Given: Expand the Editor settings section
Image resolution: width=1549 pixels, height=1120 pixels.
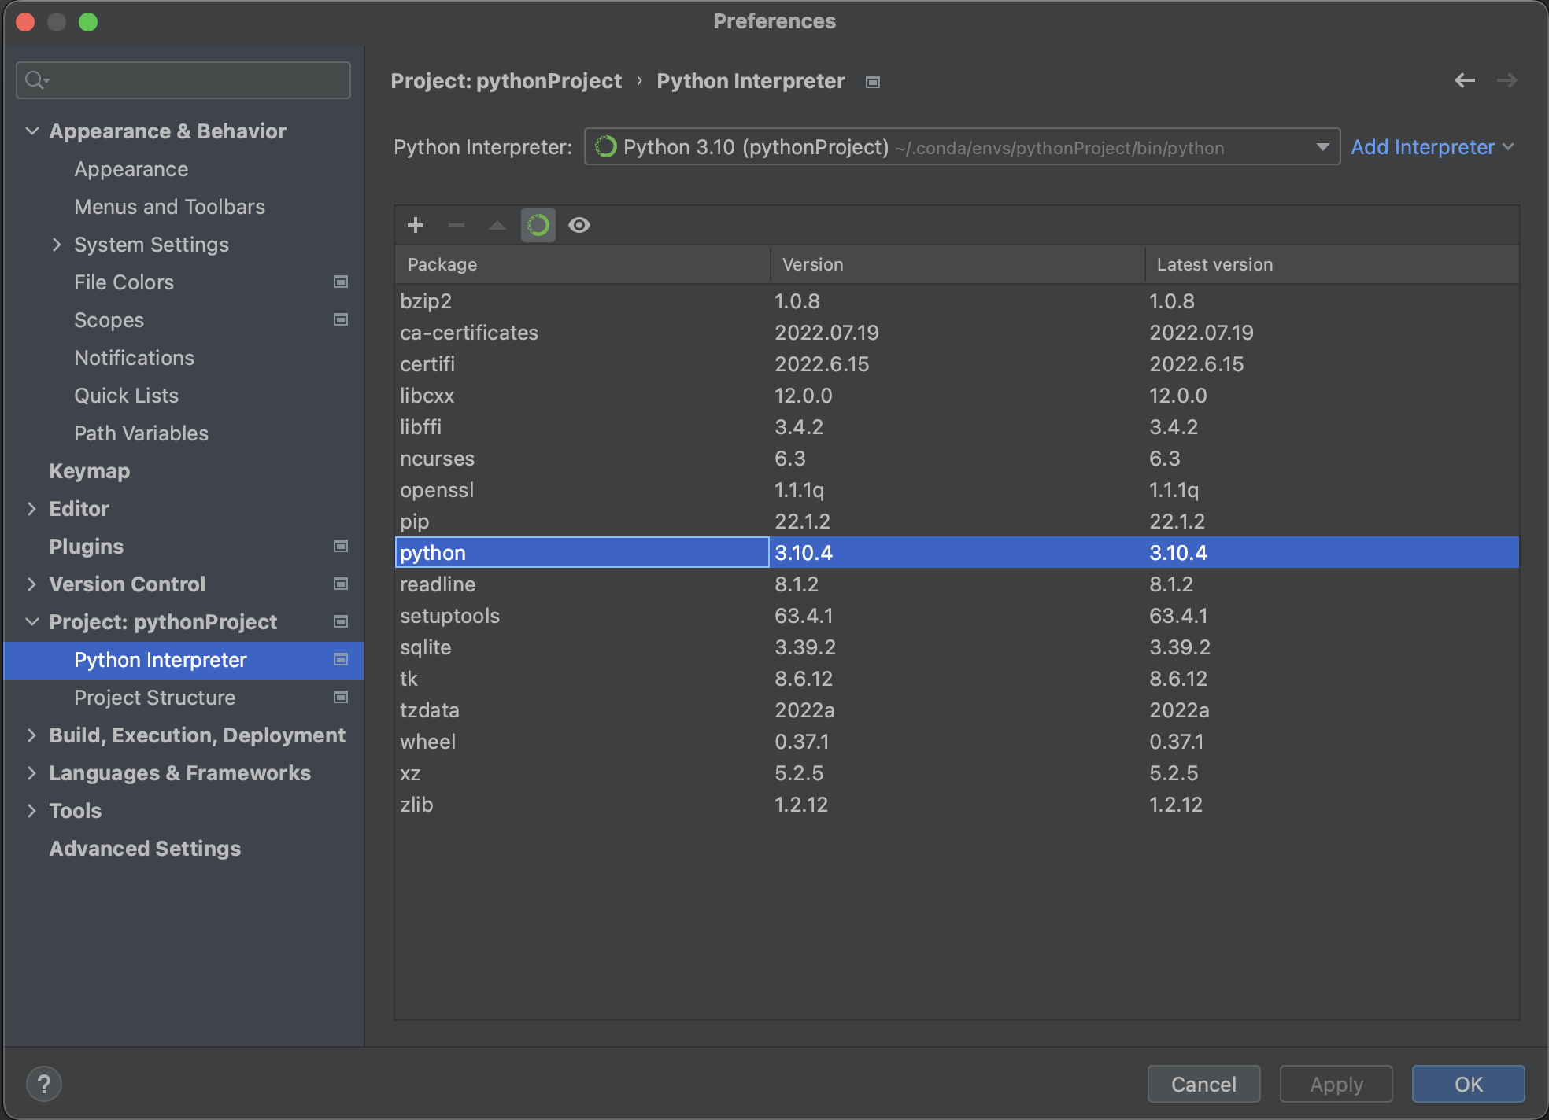Looking at the screenshot, I should [32, 509].
